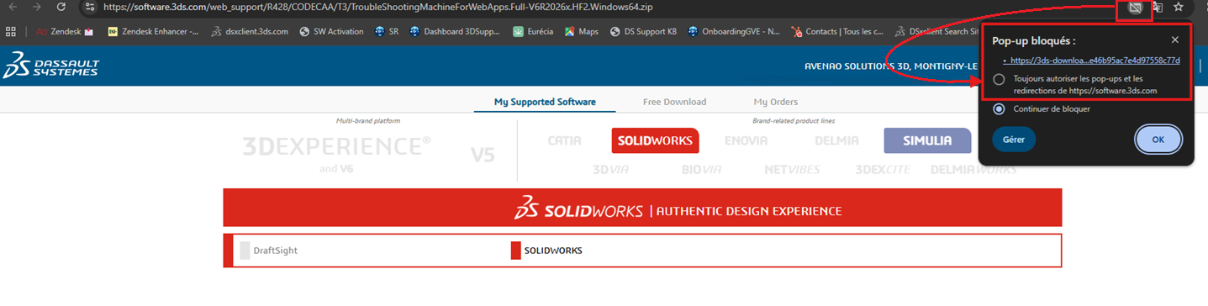Open the Zendesk bookmark
The height and width of the screenshot is (306, 1208).
(x=64, y=32)
